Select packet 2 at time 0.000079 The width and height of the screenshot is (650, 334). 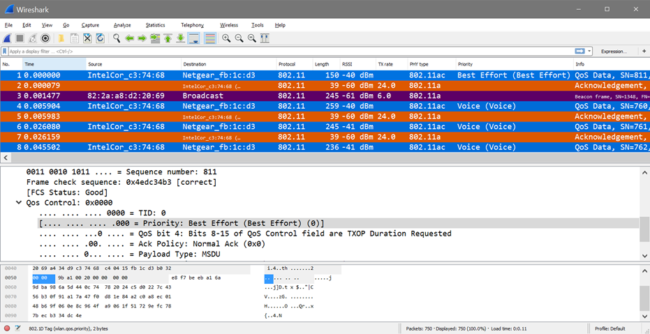pos(325,85)
